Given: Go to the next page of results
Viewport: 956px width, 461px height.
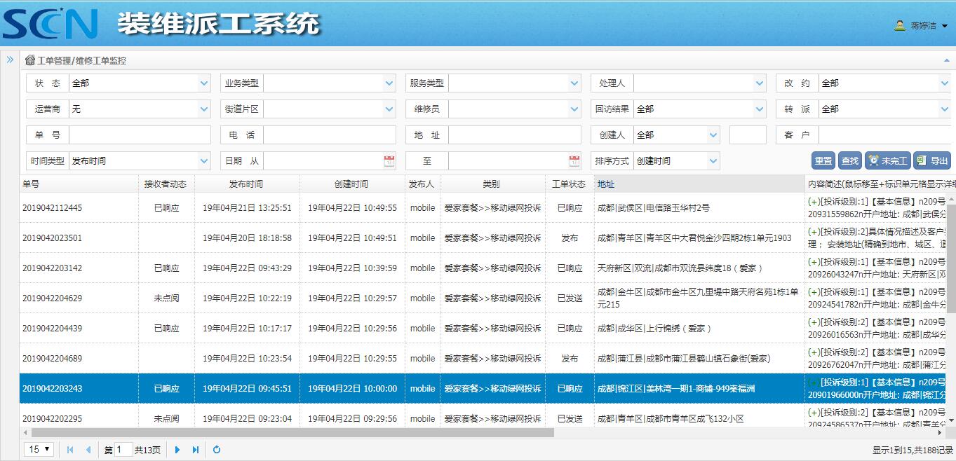Looking at the screenshot, I should point(177,450).
